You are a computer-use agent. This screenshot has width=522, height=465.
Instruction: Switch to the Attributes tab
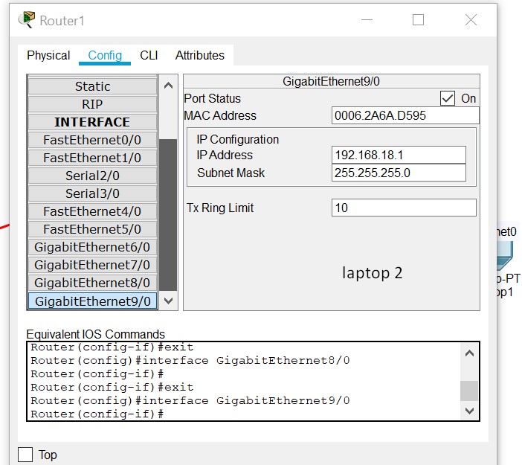pyautogui.click(x=199, y=55)
